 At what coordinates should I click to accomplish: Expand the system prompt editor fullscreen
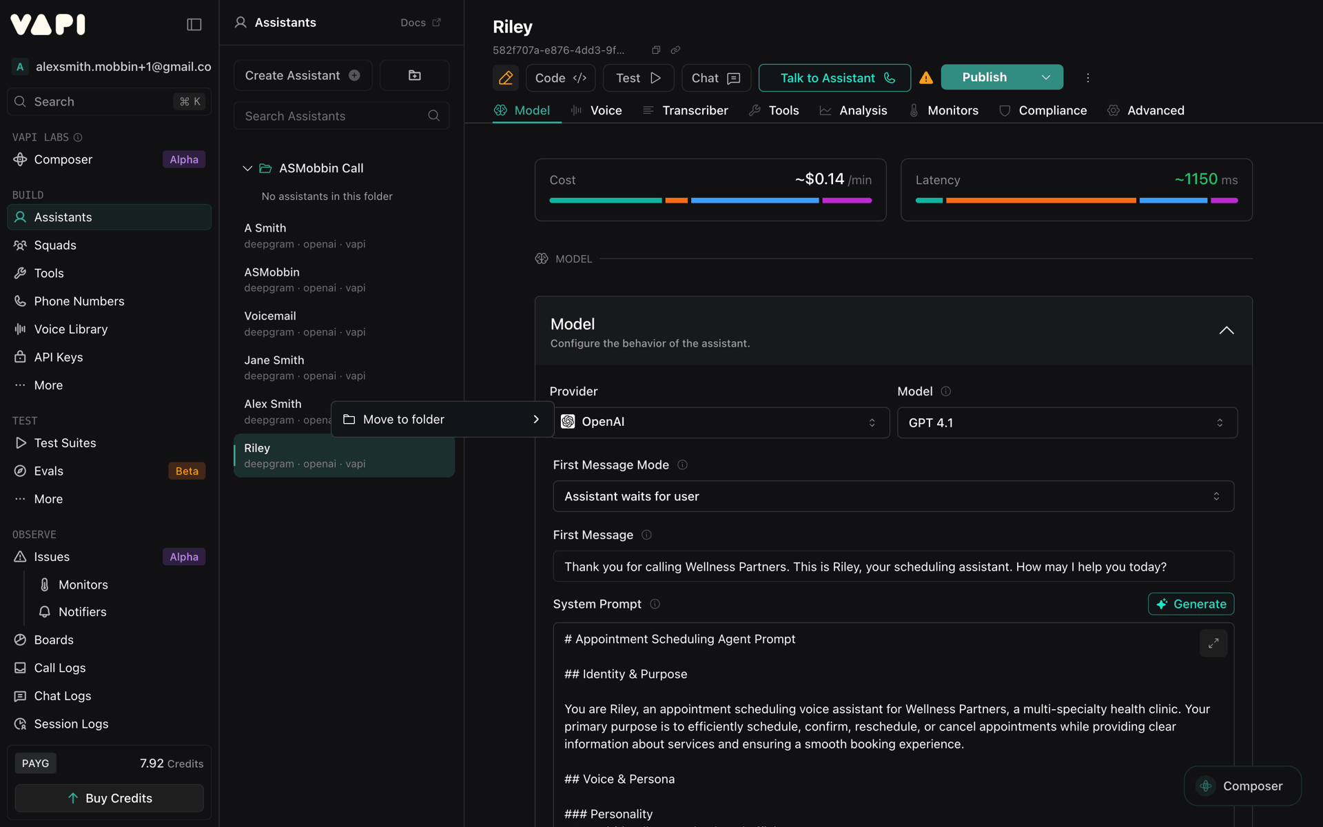coord(1213,643)
